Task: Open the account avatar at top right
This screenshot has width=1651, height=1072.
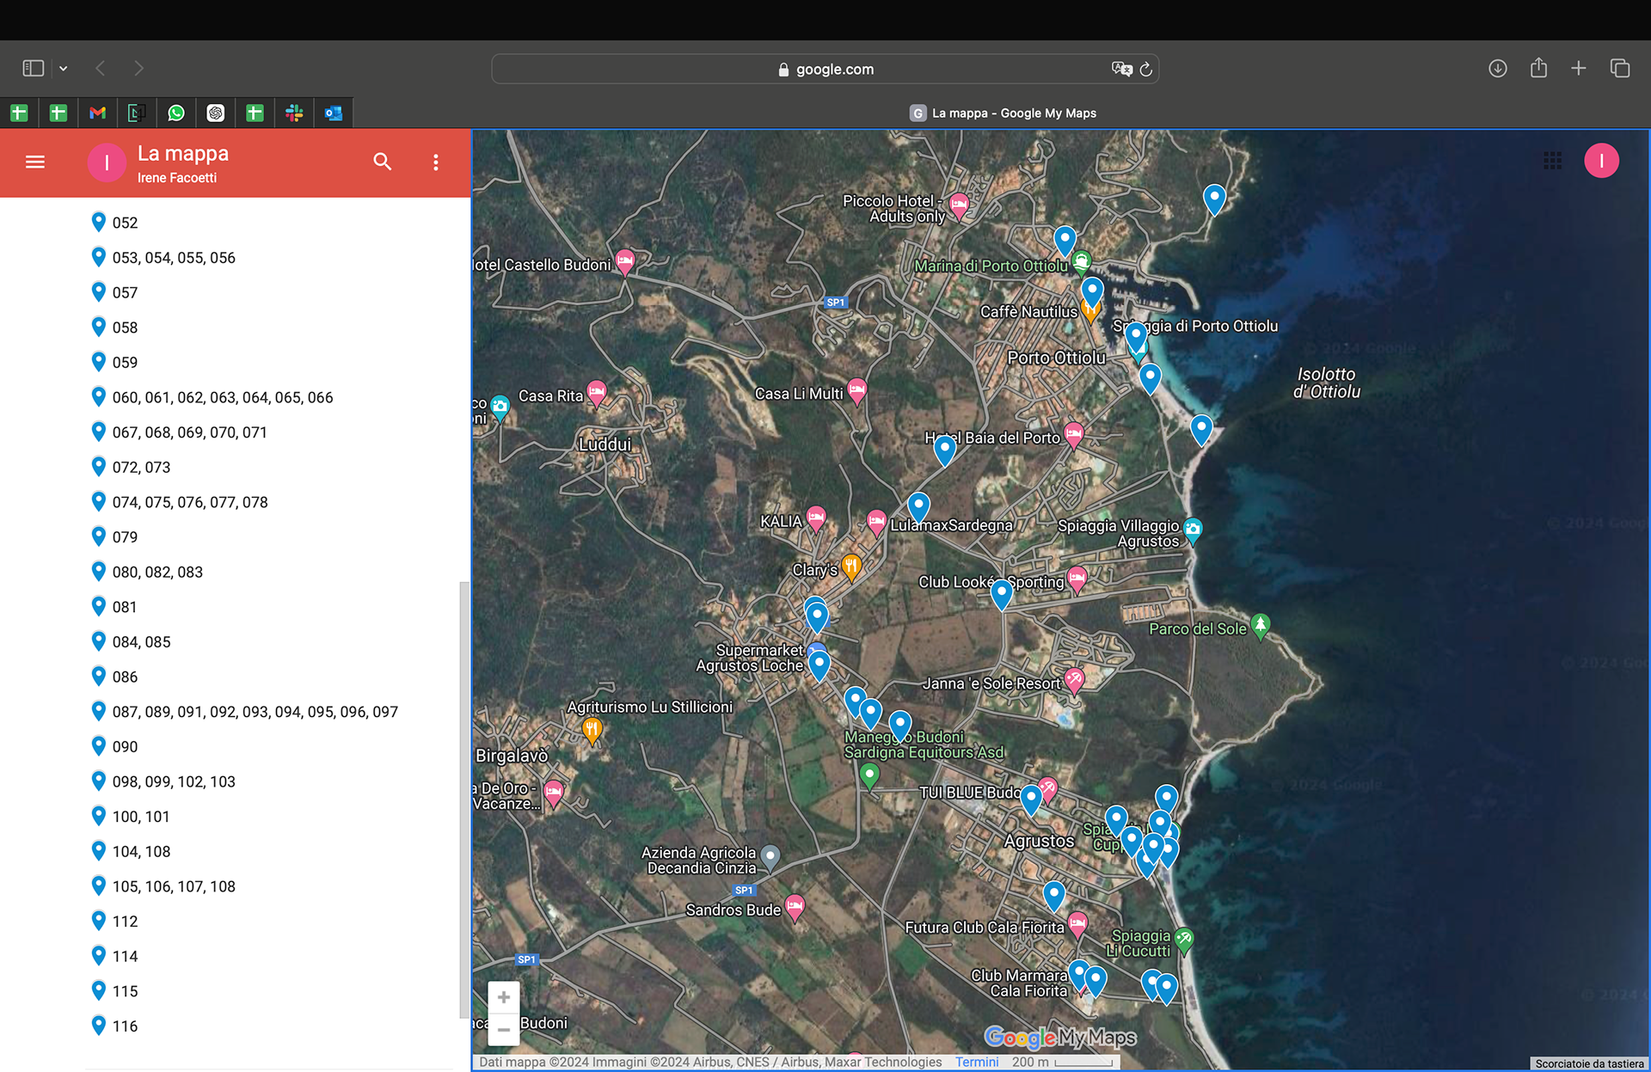Action: (x=1601, y=161)
